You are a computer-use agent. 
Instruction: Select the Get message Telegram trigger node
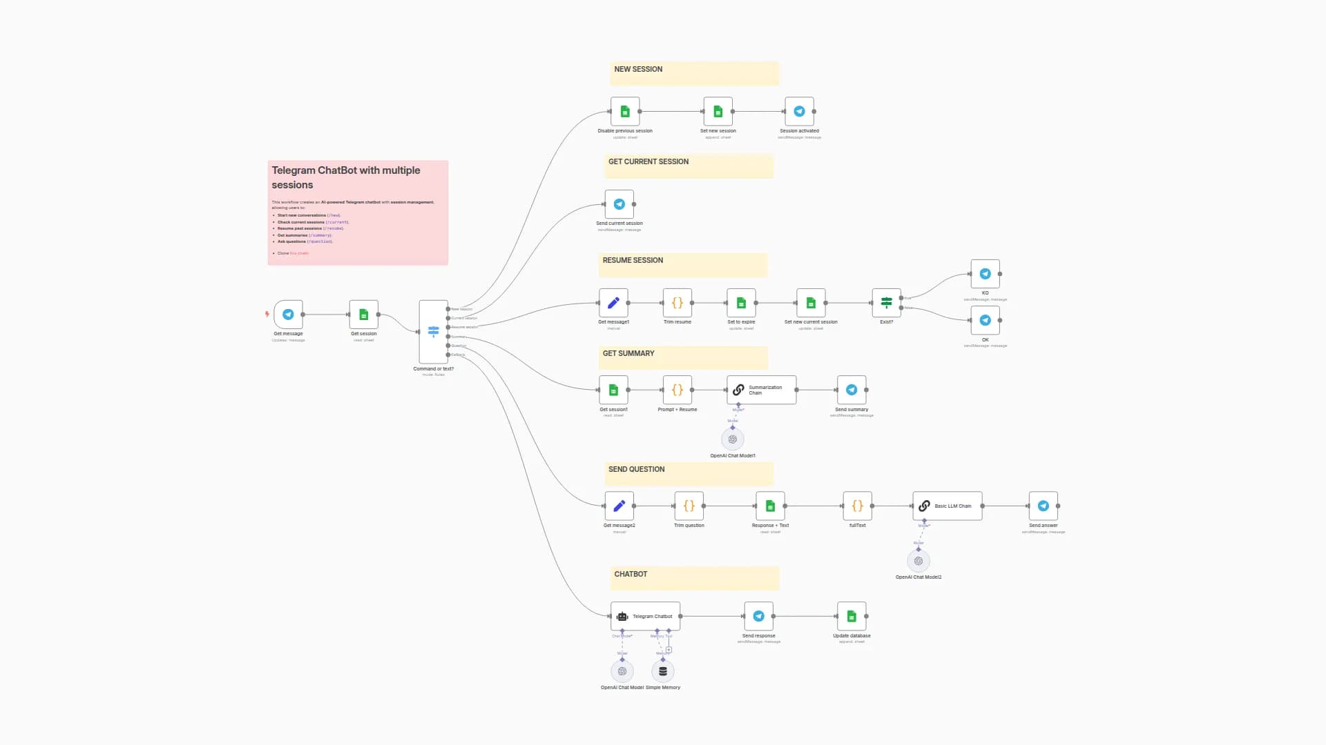point(288,315)
